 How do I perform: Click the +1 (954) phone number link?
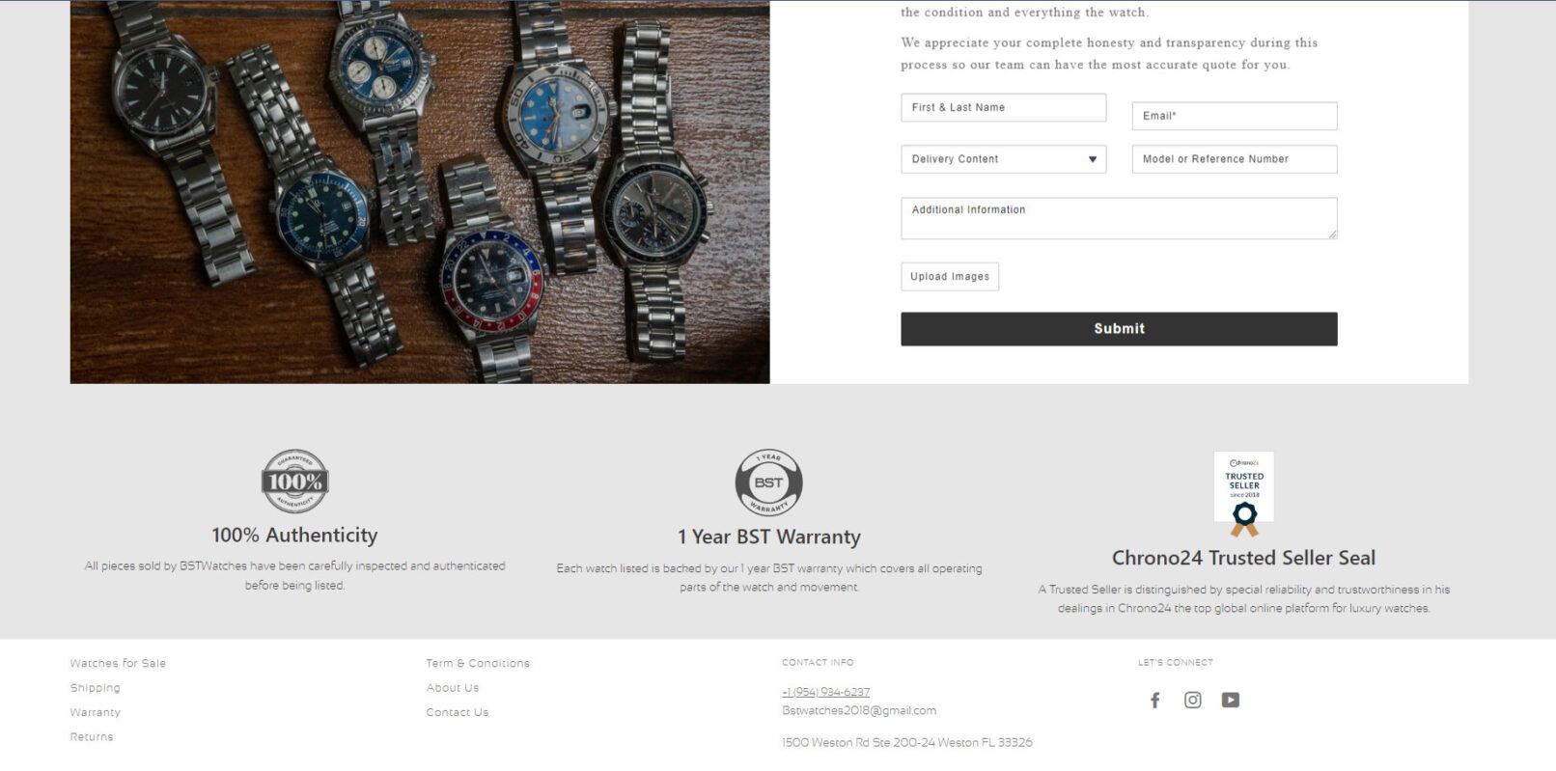[x=825, y=692]
